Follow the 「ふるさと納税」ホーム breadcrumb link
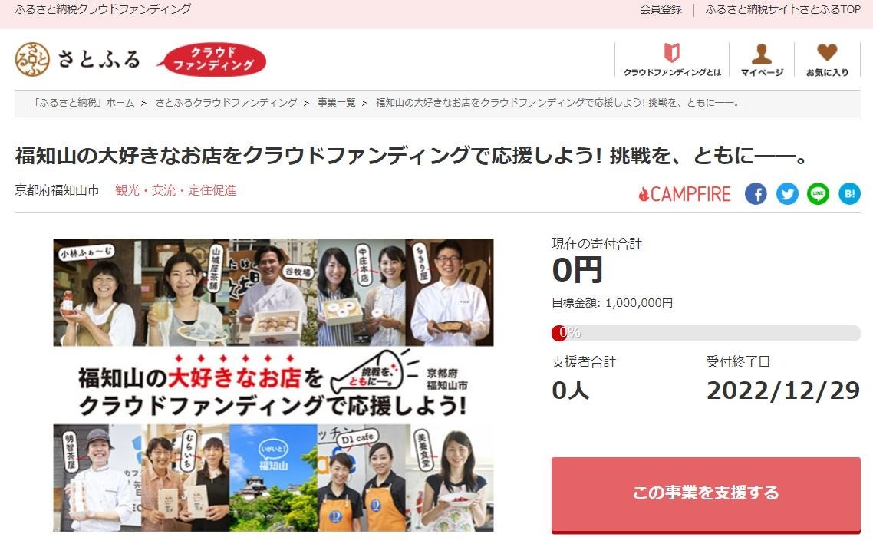 click(82, 103)
